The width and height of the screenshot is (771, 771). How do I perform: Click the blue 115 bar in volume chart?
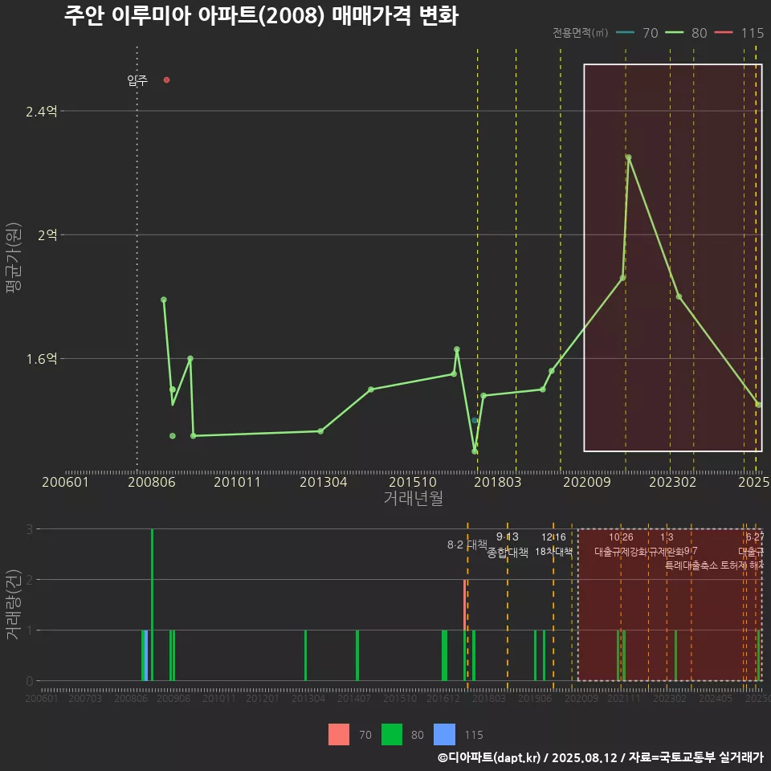pos(146,655)
